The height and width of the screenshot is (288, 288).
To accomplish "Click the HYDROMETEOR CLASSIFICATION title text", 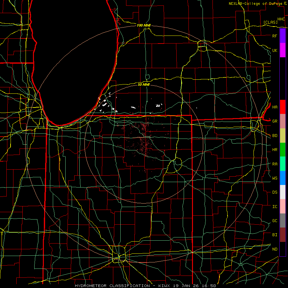I will (x=112, y=286).
